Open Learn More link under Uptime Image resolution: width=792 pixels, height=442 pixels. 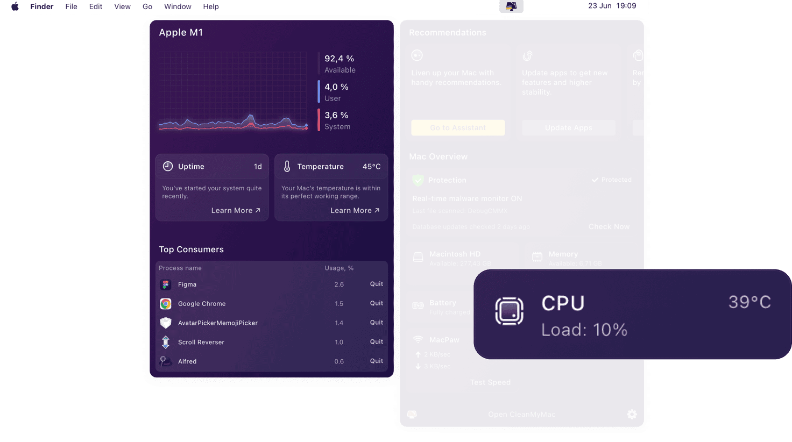pyautogui.click(x=236, y=210)
